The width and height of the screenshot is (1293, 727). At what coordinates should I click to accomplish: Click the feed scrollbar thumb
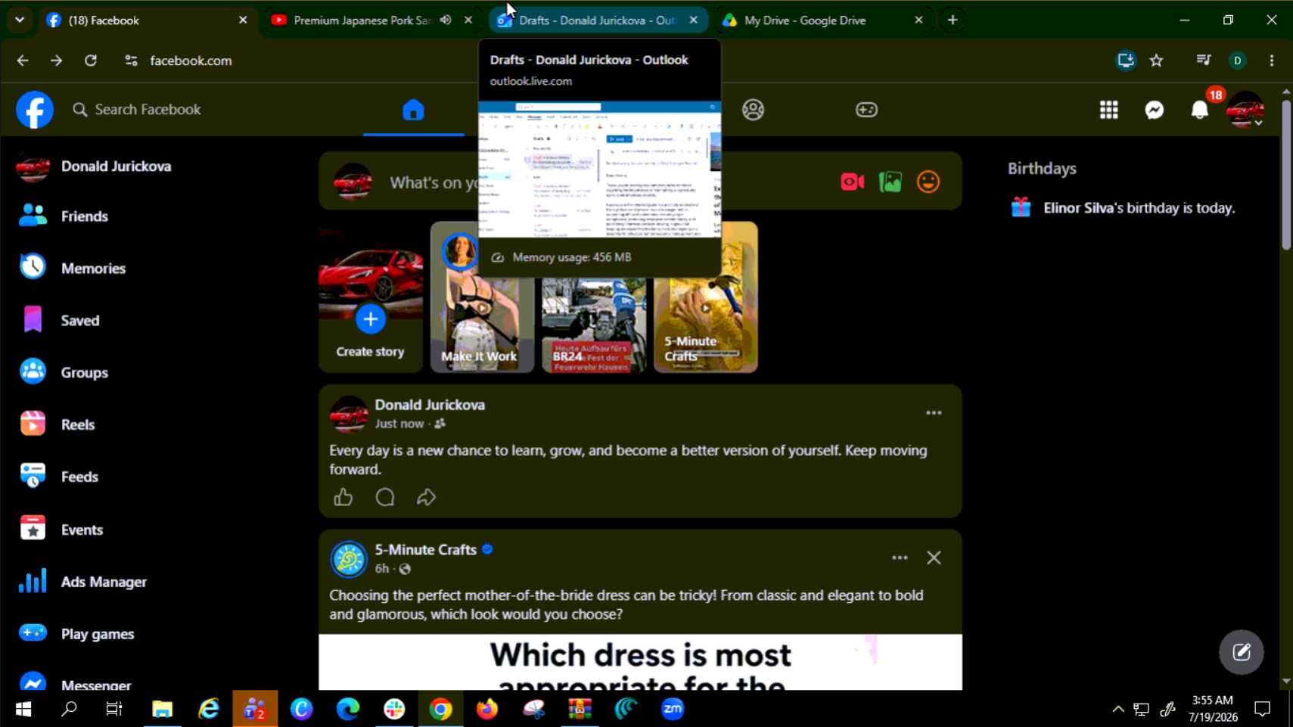pos(1286,174)
